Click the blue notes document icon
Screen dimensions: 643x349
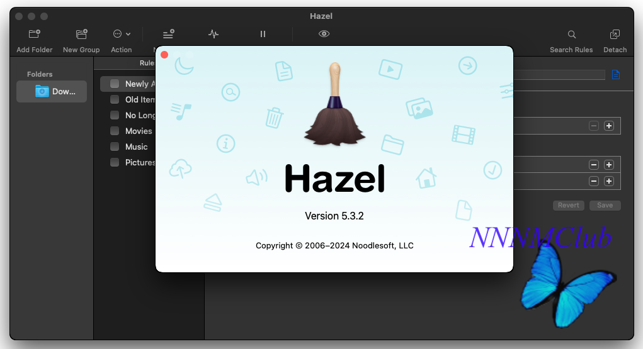pos(615,75)
